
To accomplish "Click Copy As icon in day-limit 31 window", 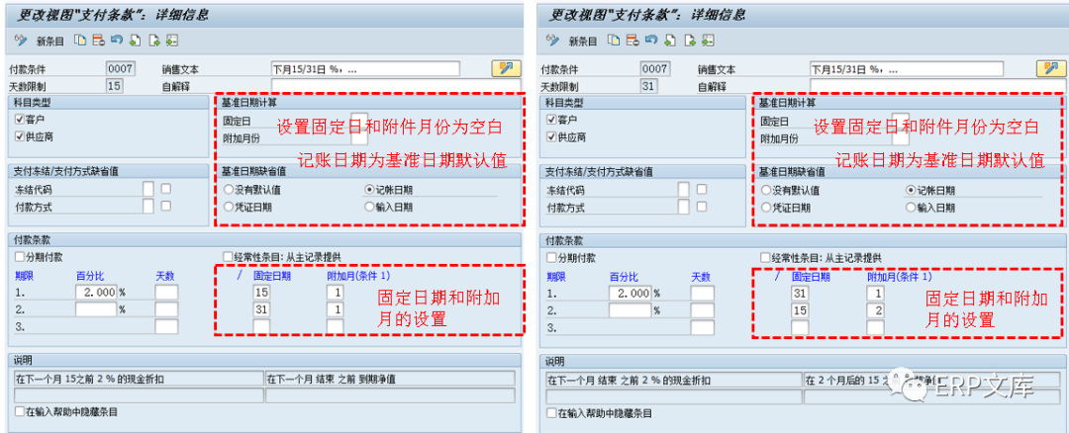I will pos(615,41).
